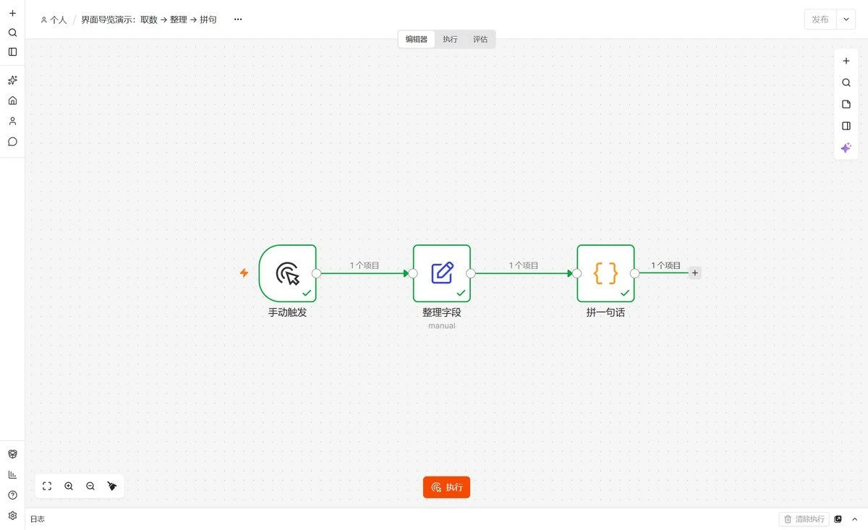Open the cube icon in left sidebar
Image resolution: width=868 pixels, height=530 pixels.
12,454
